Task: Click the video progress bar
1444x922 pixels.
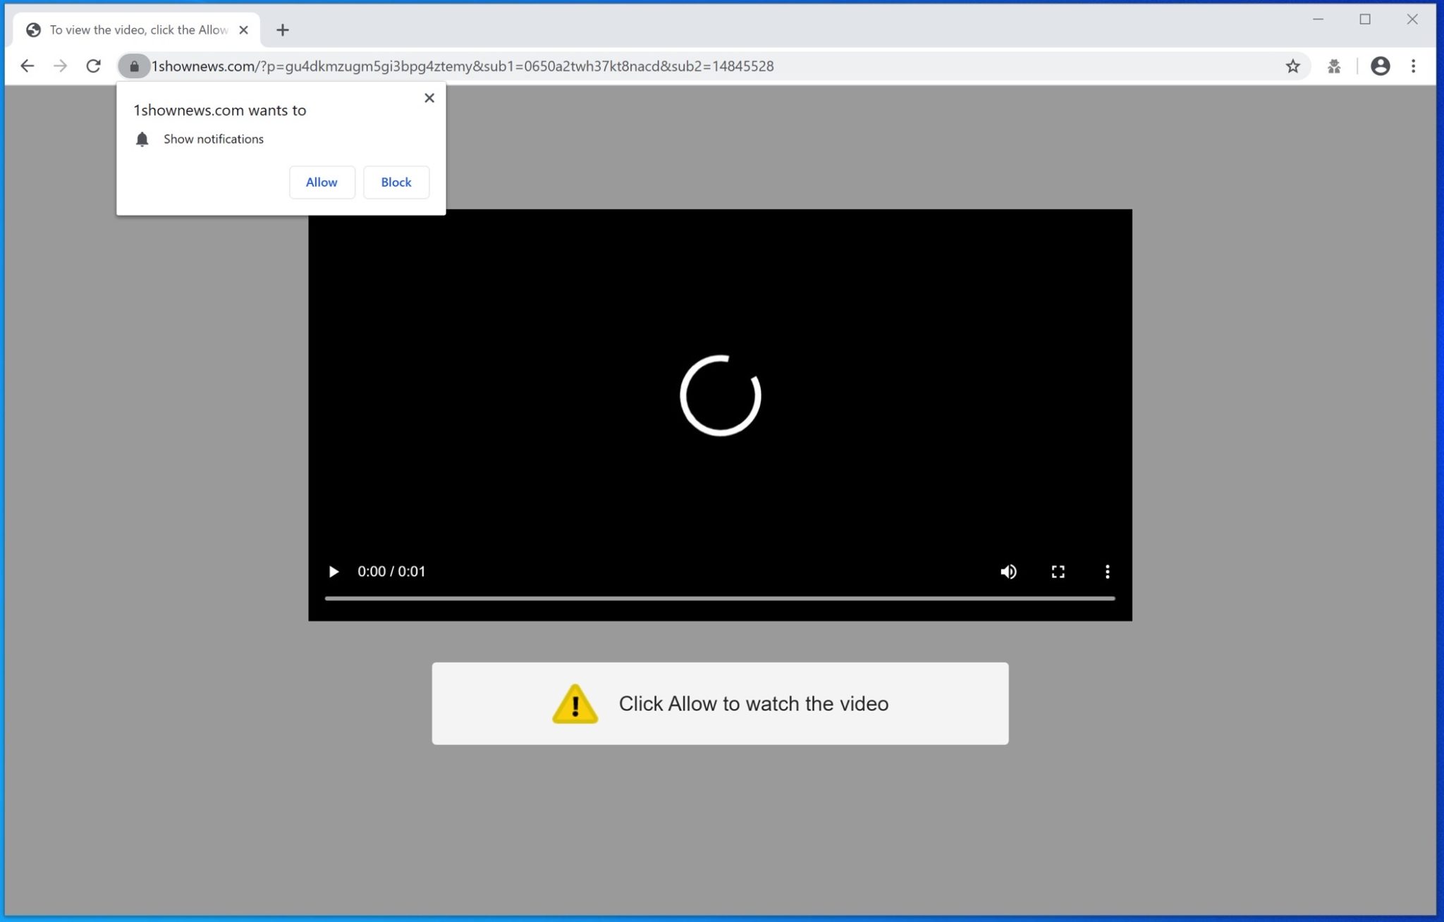Action: pyautogui.click(x=719, y=598)
